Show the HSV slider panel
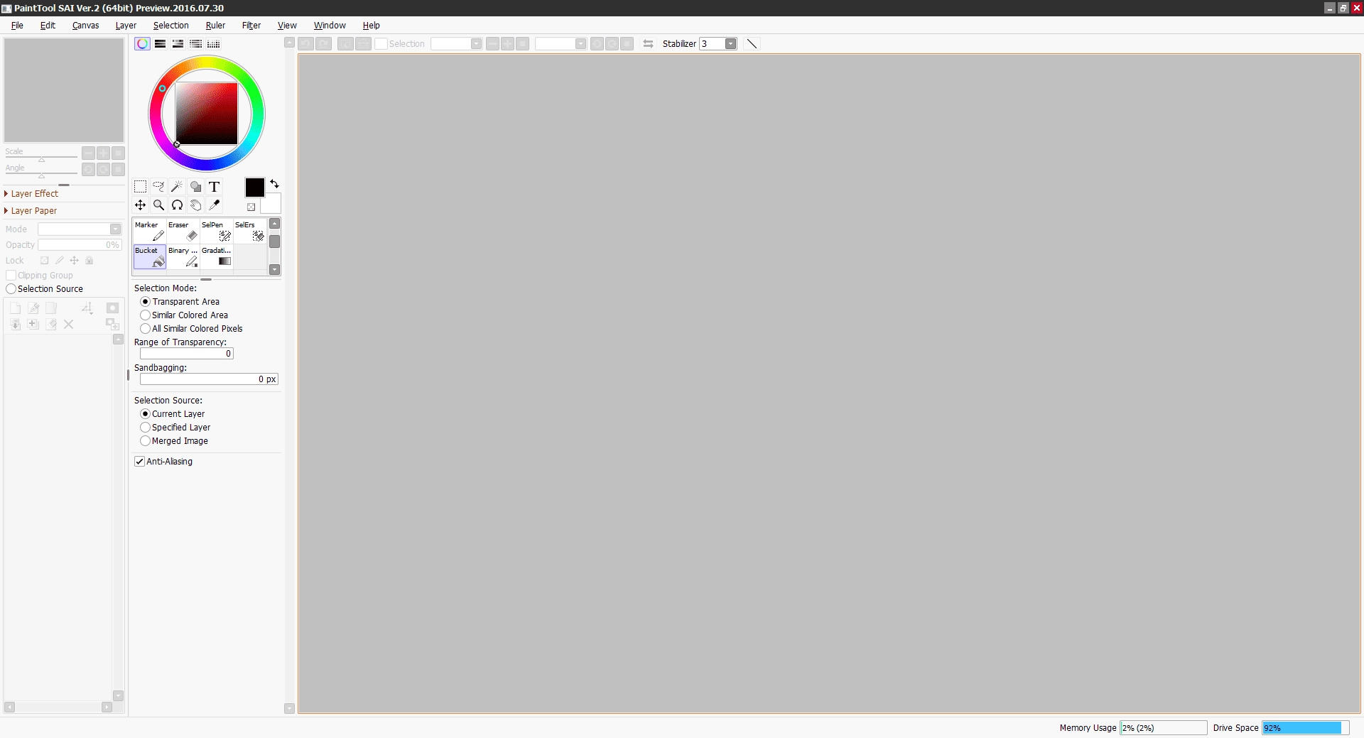 178,44
